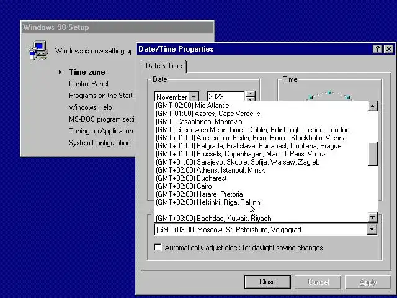Click the Cancel button
Image resolution: width=397 pixels, height=298 pixels.
(x=318, y=282)
